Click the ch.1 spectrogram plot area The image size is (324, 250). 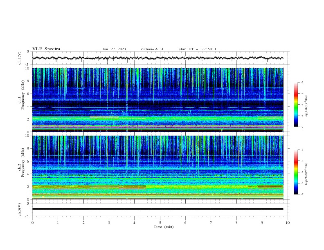pyautogui.click(x=157, y=100)
